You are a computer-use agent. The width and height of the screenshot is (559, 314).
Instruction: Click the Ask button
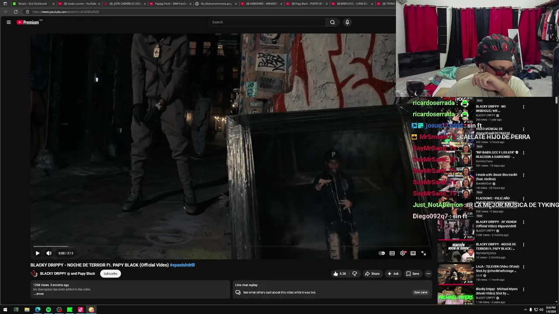pyautogui.click(x=393, y=273)
